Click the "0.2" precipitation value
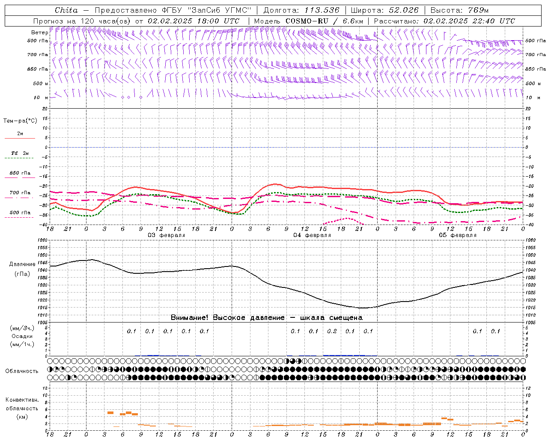The width and height of the screenshot is (548, 438). [332, 331]
